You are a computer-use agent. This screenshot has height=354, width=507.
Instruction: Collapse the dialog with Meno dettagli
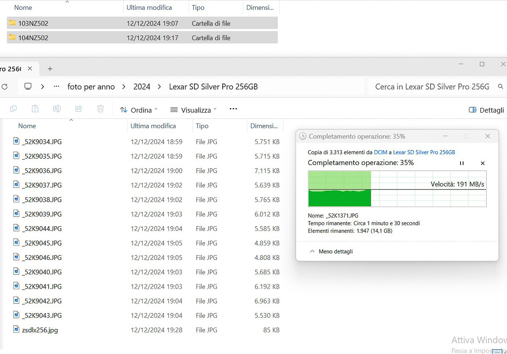pyautogui.click(x=331, y=251)
